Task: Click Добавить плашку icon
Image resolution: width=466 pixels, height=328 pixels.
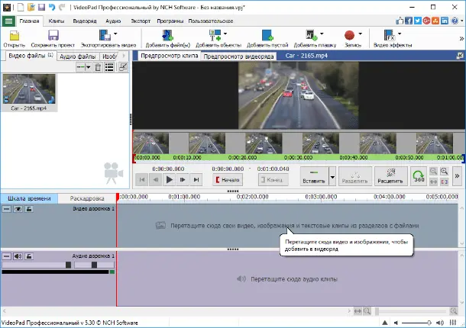Action: point(312,35)
